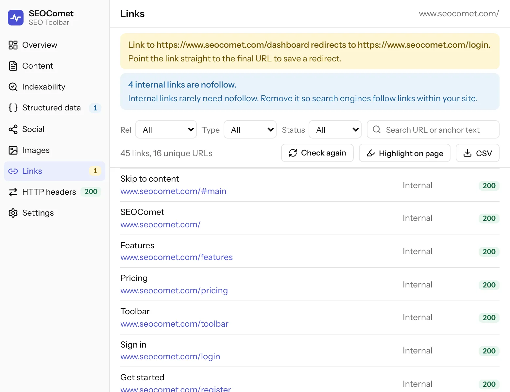Click the Structured data badge 1
This screenshot has height=392, width=510.
coord(95,108)
